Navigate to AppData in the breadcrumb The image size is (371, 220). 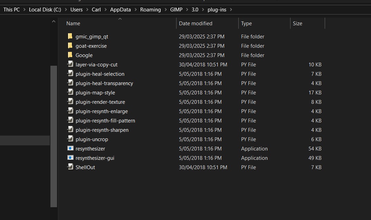(121, 10)
